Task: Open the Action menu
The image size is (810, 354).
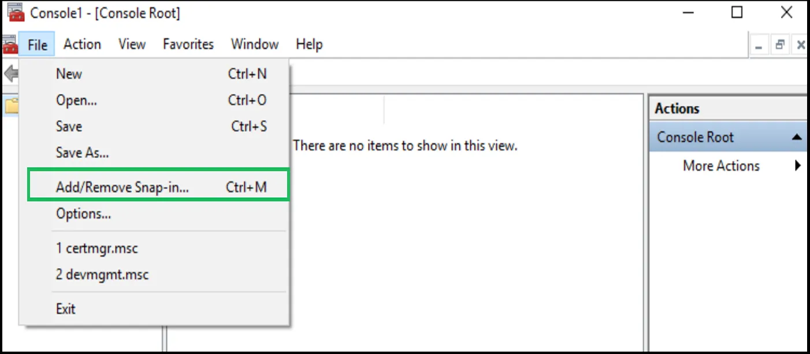Action: click(x=82, y=44)
